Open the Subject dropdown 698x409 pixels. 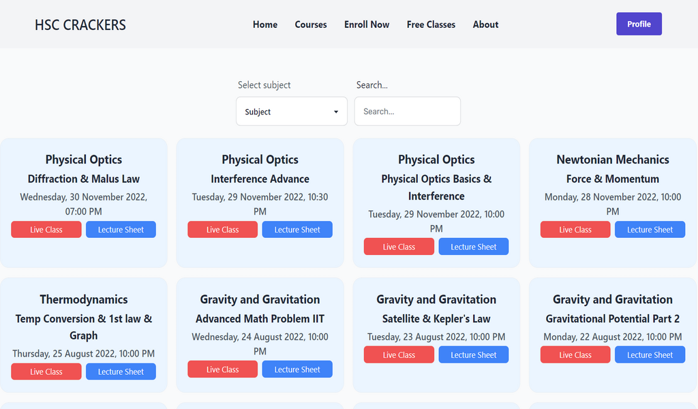coord(291,112)
